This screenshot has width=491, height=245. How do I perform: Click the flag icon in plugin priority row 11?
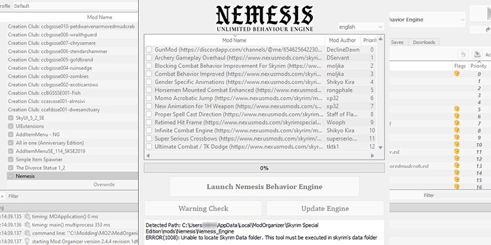click(457, 152)
